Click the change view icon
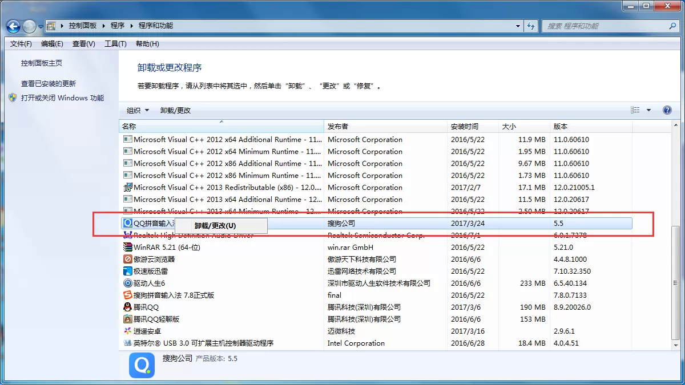The width and height of the screenshot is (685, 385). point(635,110)
